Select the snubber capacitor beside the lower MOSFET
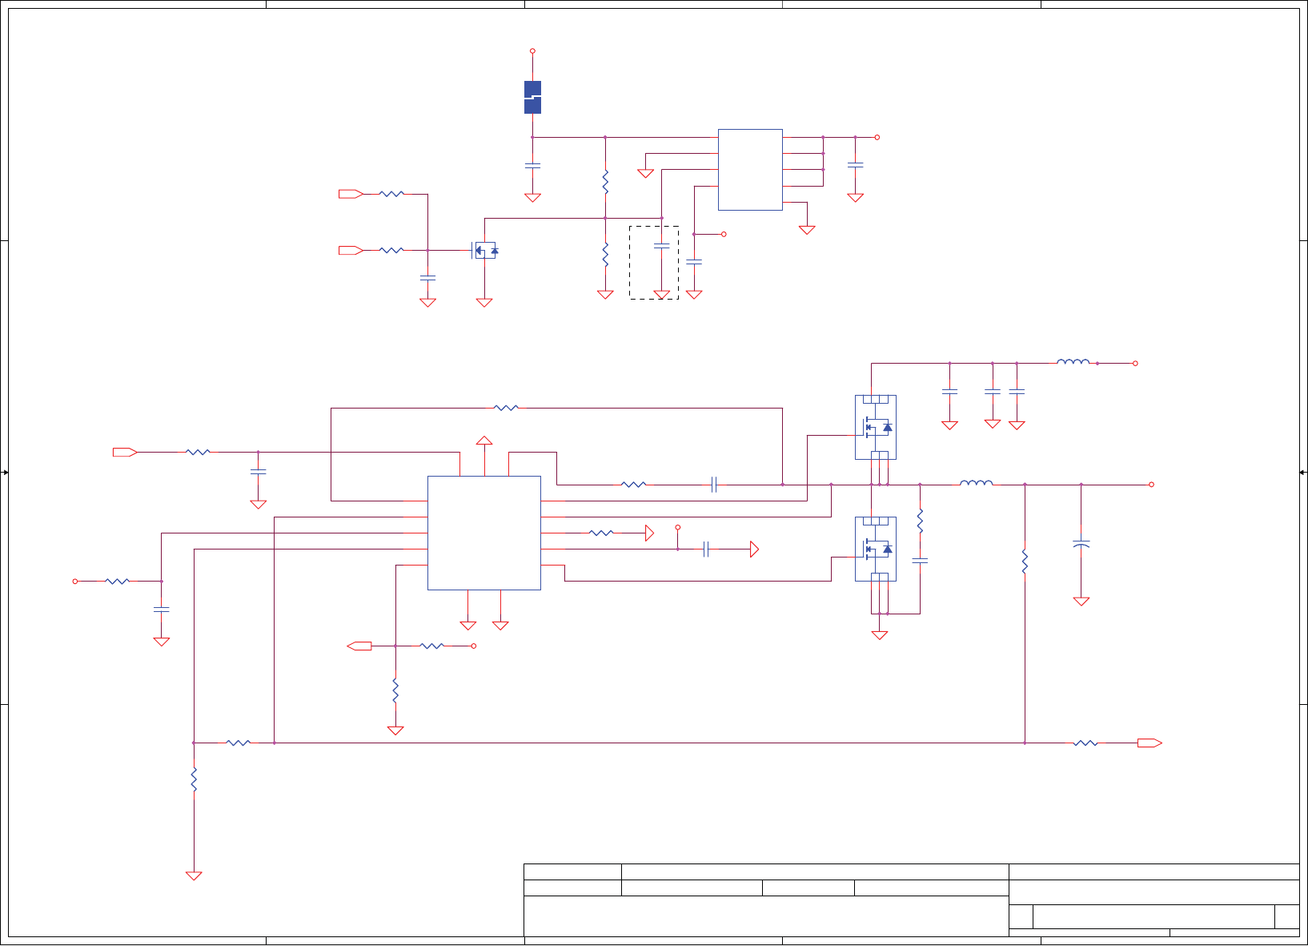 tap(920, 561)
